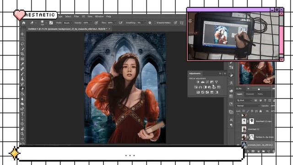This screenshot has height=165, width=293.
Task: Select the Clone Stamp tool
Action: pos(22,79)
